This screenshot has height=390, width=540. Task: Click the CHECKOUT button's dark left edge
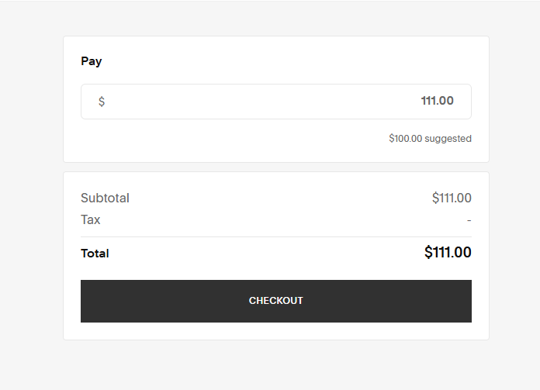[85, 301]
